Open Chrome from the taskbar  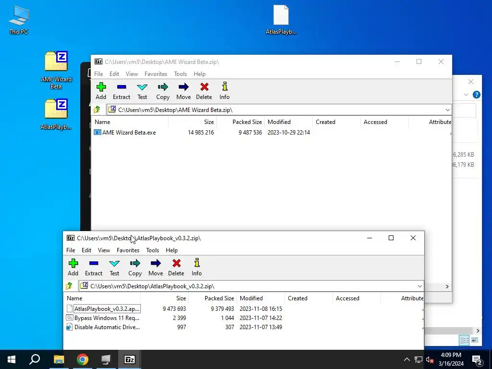pos(83,359)
